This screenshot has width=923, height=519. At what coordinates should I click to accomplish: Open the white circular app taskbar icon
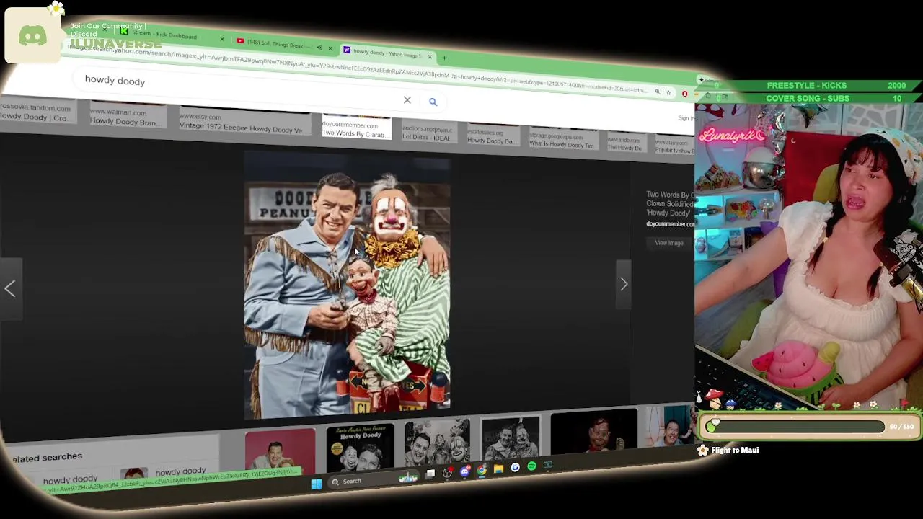[x=515, y=468]
